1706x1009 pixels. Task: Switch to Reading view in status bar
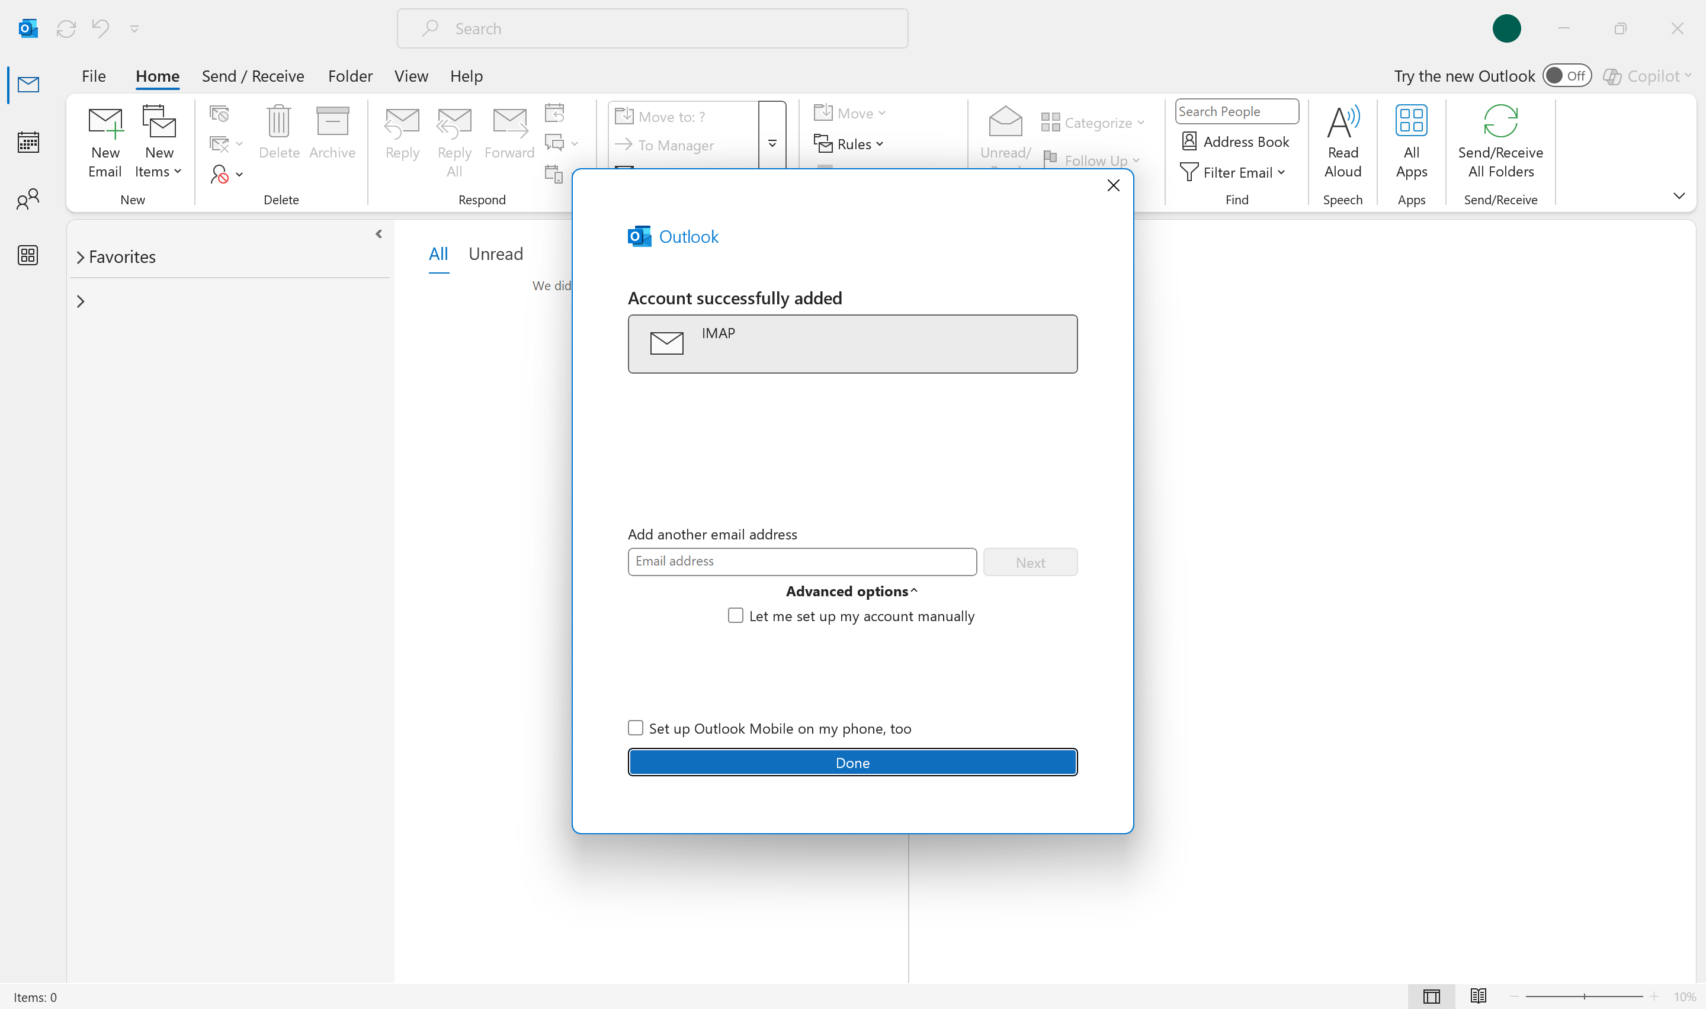point(1478,997)
